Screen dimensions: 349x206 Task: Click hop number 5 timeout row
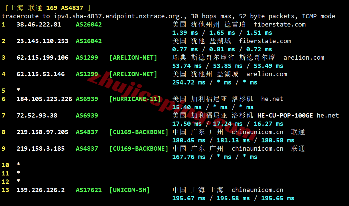click(x=11, y=91)
